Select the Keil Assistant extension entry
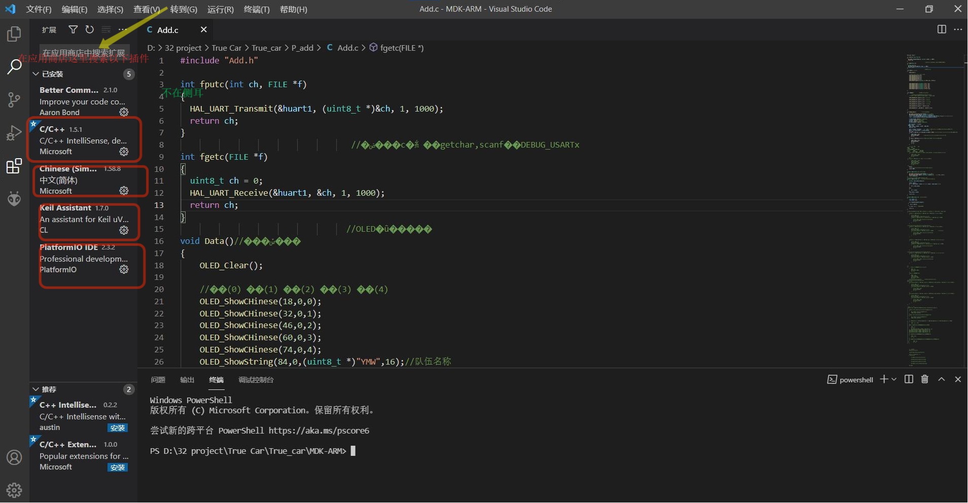Viewport: 968px width, 503px height. click(x=83, y=219)
